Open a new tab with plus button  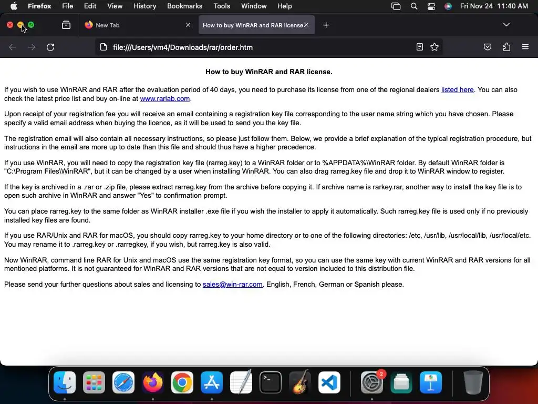pyautogui.click(x=326, y=25)
